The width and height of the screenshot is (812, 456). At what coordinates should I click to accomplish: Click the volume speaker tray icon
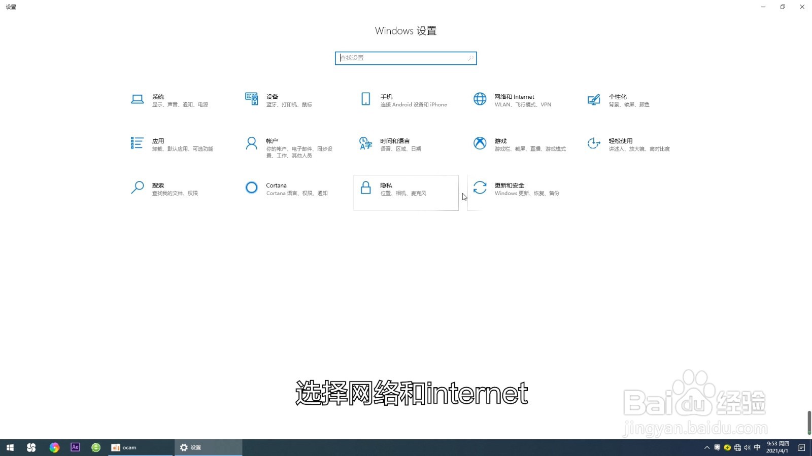[x=747, y=447]
